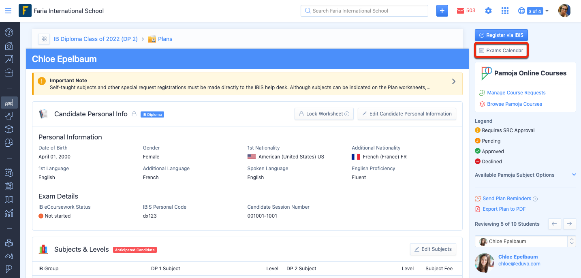
Task: Open the hamburger menu
Action: tap(8, 11)
